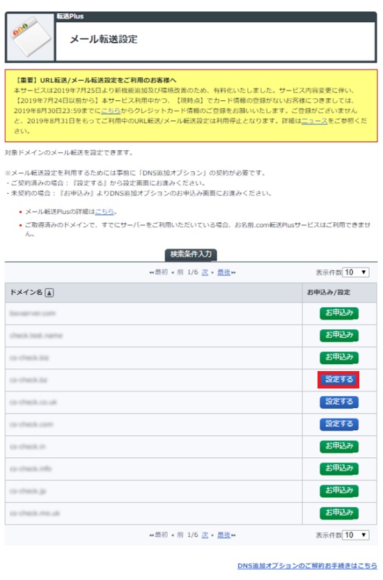Click お申込み for the cs-check.biz row
Screen dimensions: 383x580
tap(339, 357)
